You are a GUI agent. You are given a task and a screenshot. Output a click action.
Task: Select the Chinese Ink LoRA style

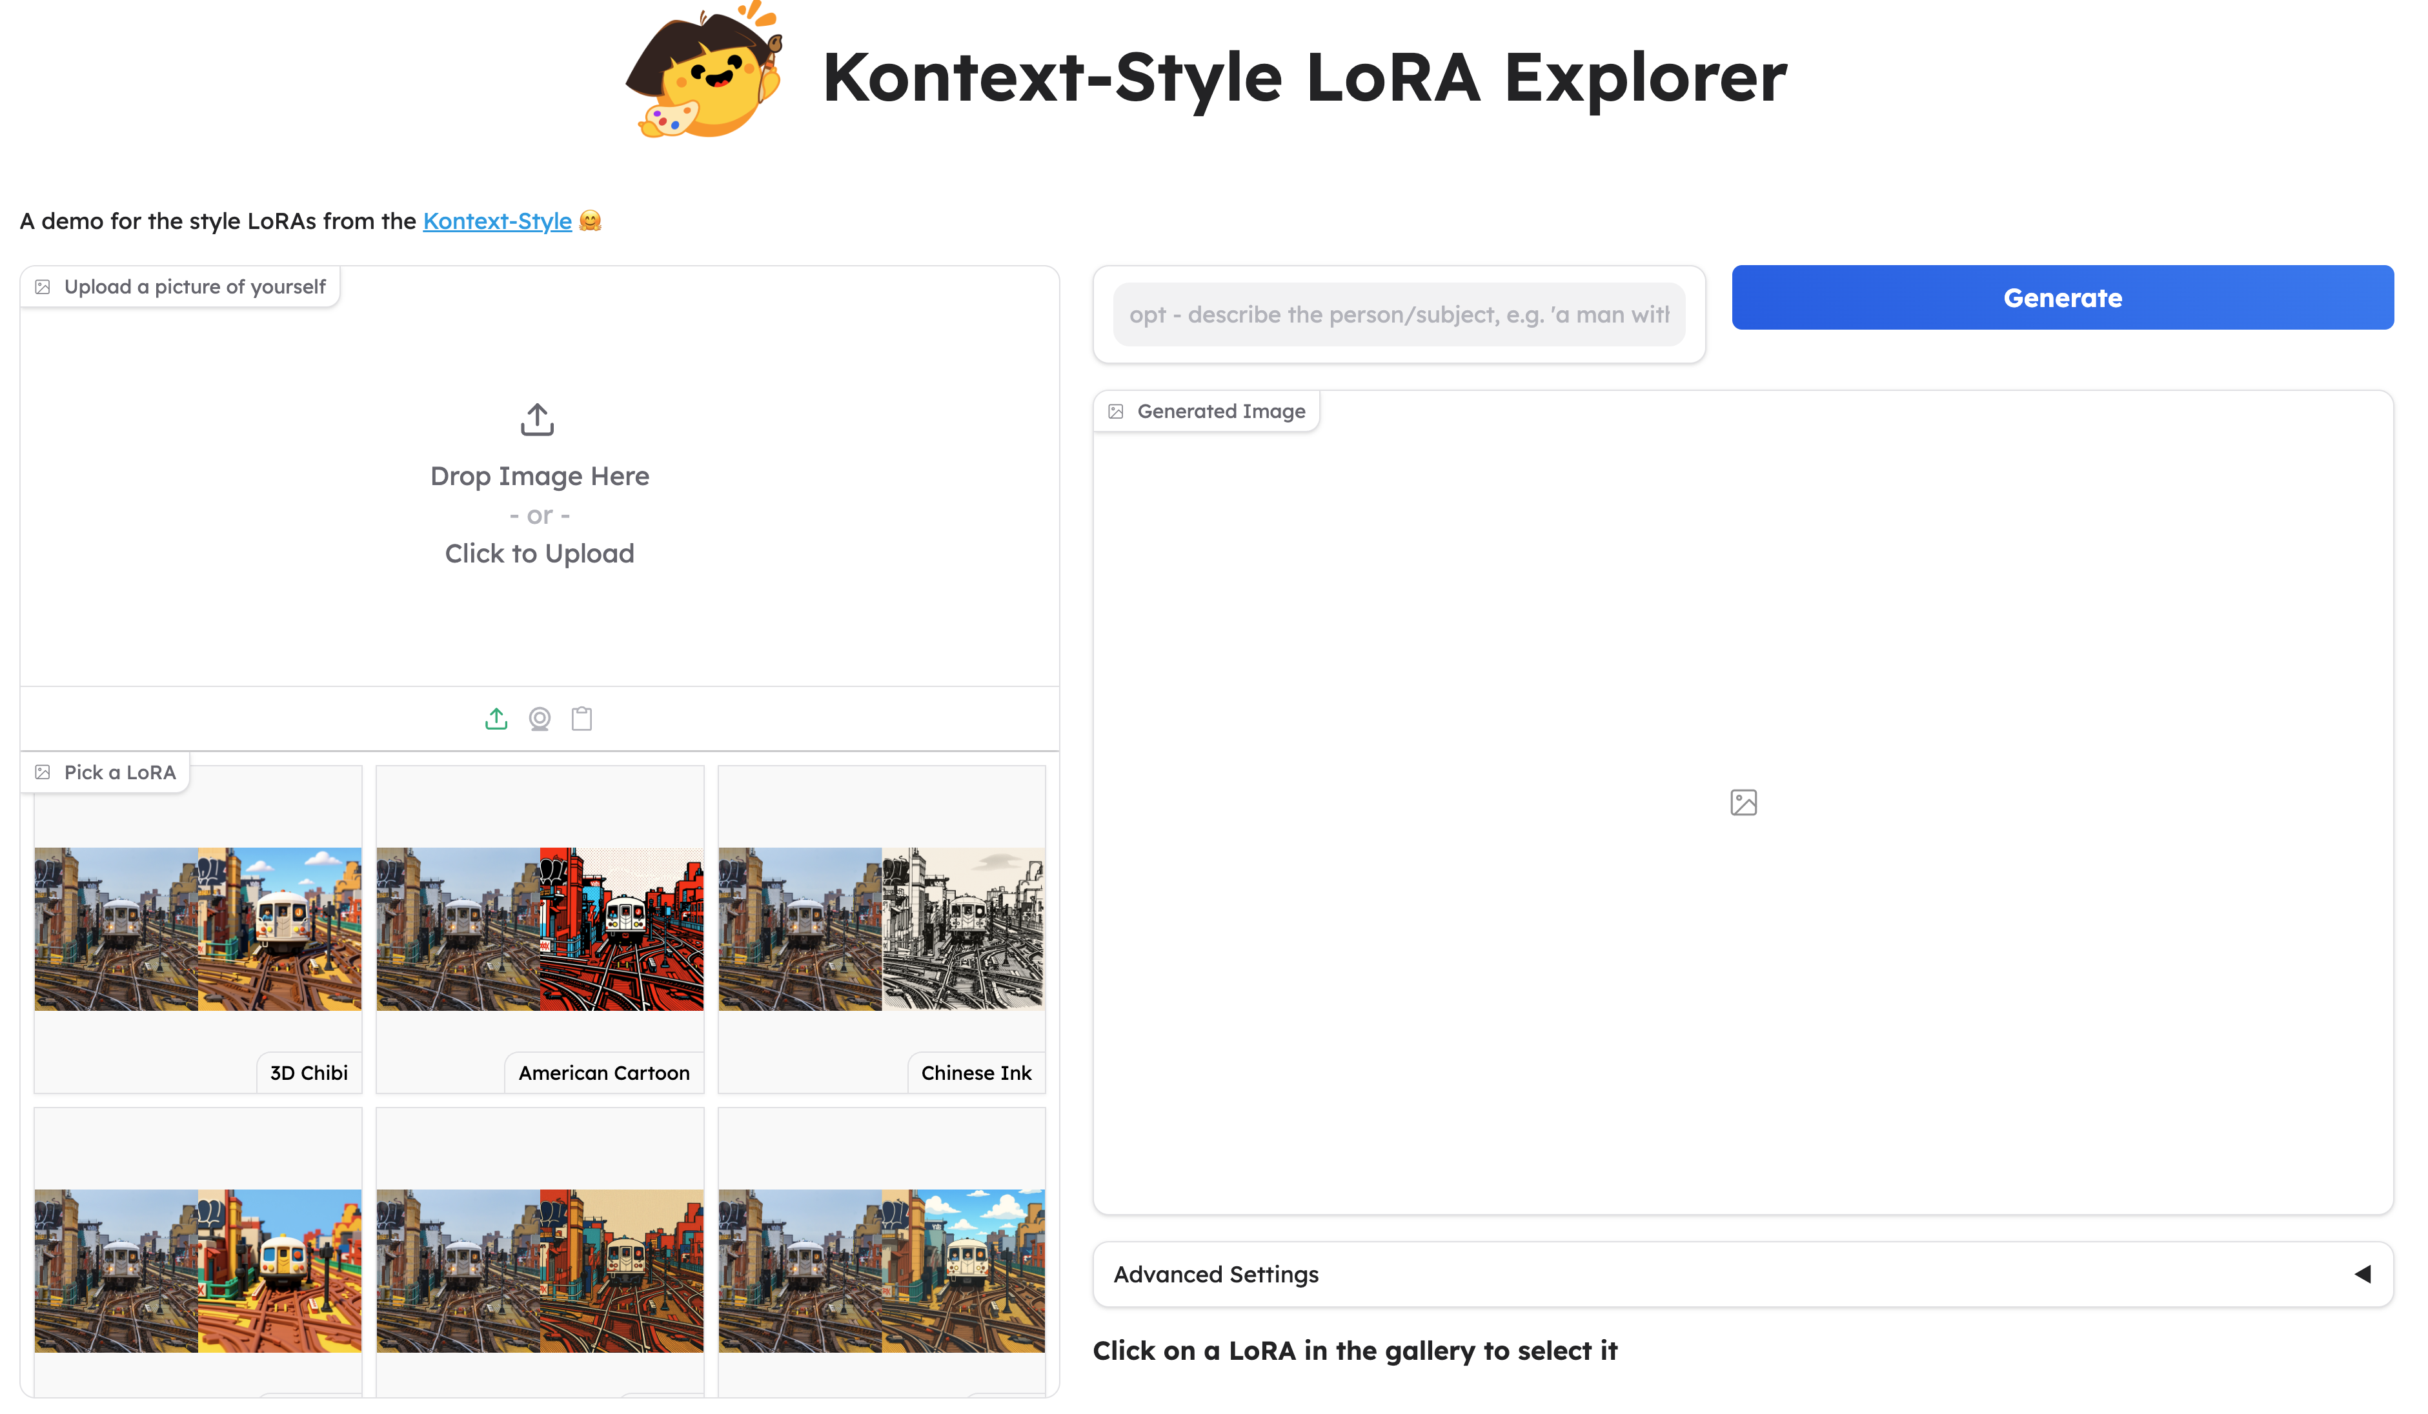pos(882,928)
